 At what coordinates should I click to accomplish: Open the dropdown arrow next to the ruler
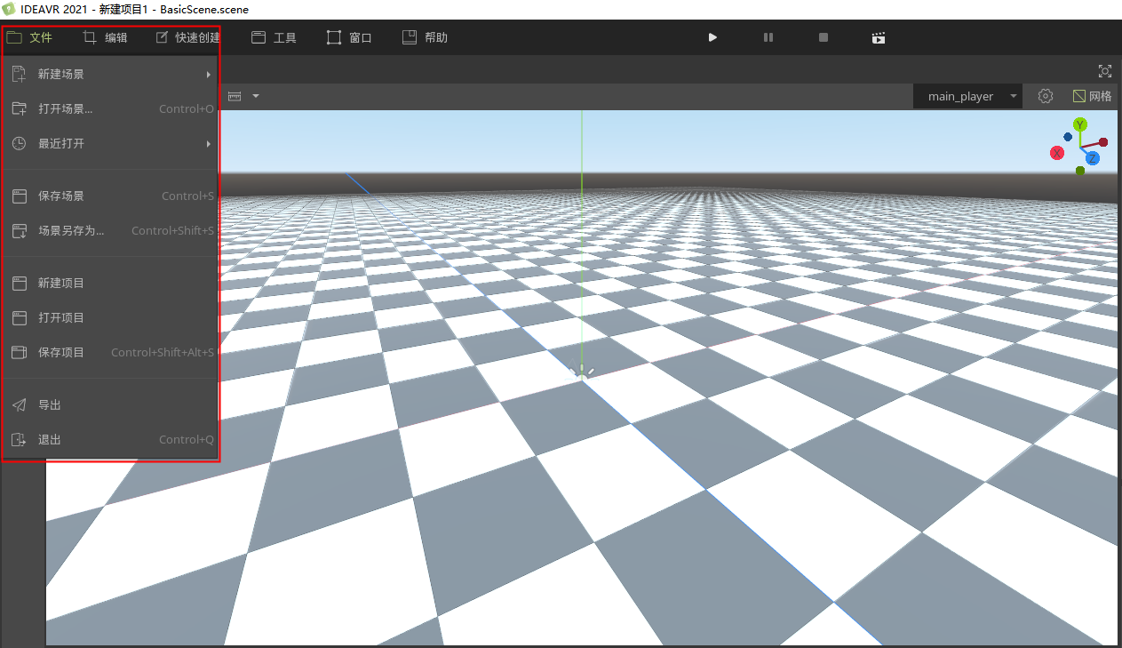pyautogui.click(x=256, y=96)
